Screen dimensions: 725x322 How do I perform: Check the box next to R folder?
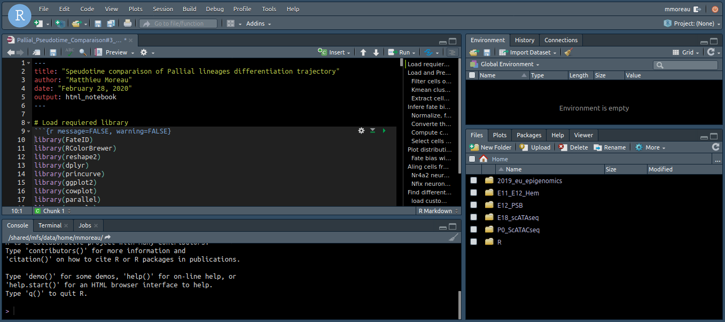click(473, 242)
